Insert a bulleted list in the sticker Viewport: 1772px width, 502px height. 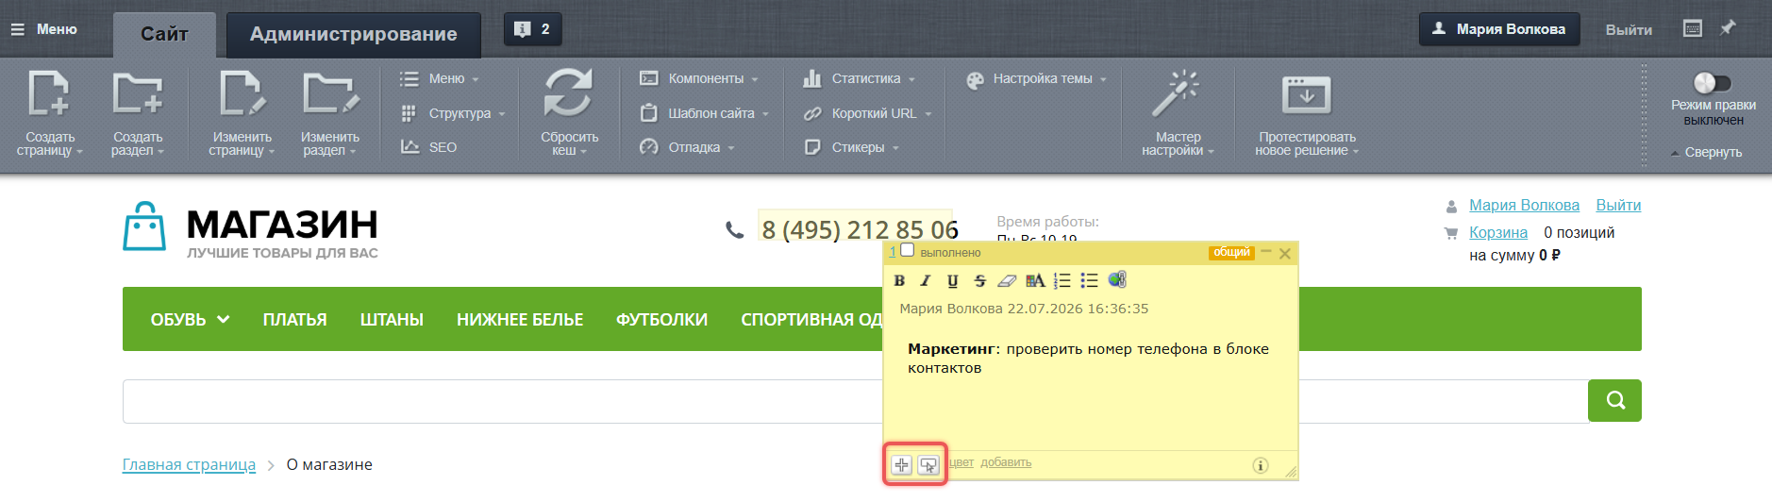[x=1090, y=280]
